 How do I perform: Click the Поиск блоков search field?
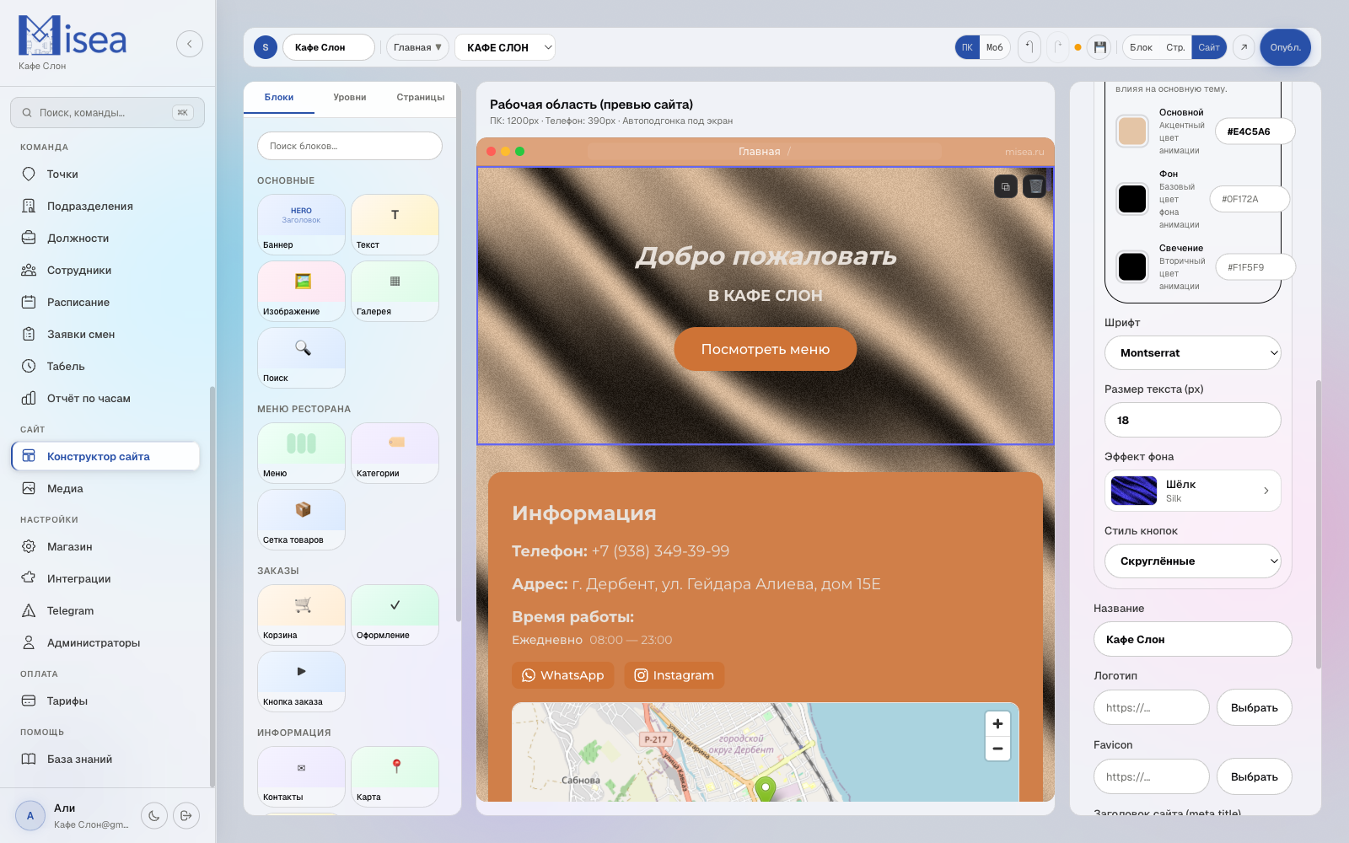coord(350,146)
